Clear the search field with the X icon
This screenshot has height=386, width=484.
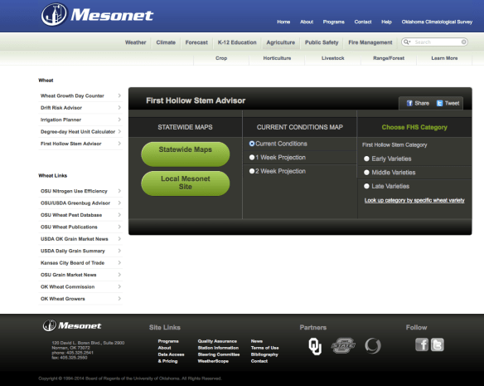(463, 42)
